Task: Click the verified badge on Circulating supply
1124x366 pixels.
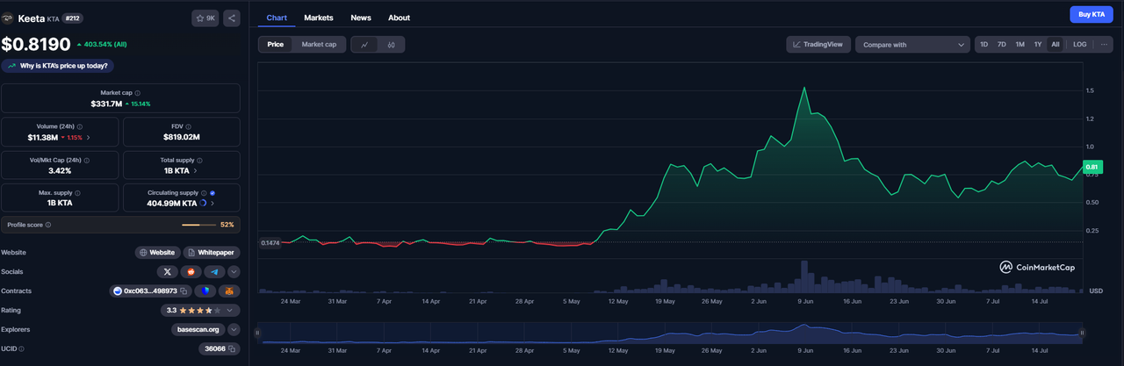Action: (x=213, y=192)
